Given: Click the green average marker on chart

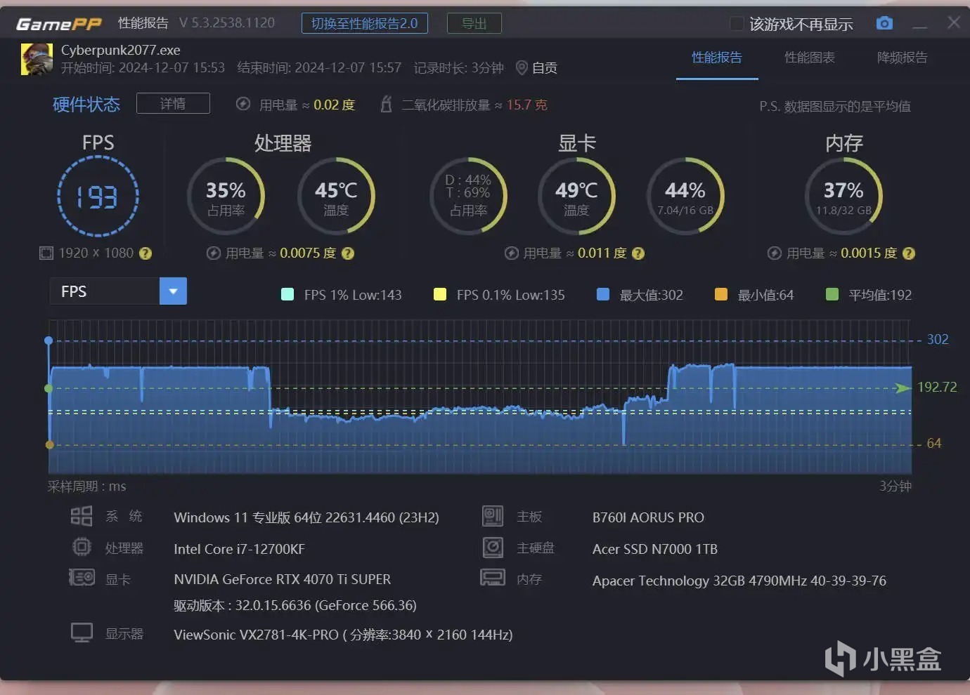Looking at the screenshot, I should (x=48, y=388).
